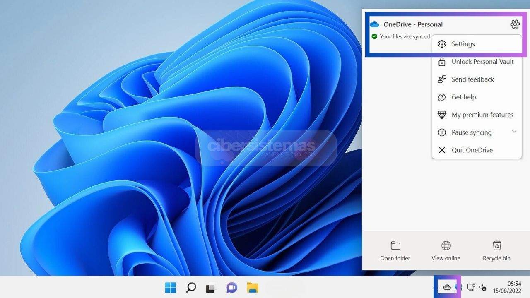Open Get help from menu
The height and width of the screenshot is (298, 530).
pos(477,97)
